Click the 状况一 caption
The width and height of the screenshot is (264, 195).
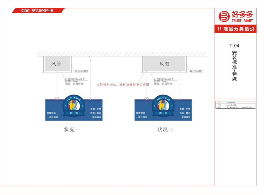72,129
